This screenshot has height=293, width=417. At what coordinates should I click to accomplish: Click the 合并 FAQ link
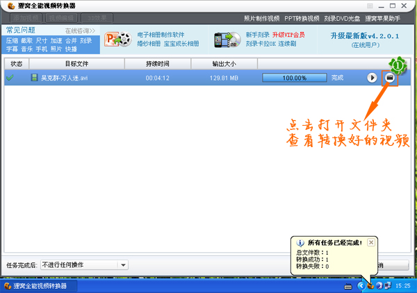pos(71,41)
